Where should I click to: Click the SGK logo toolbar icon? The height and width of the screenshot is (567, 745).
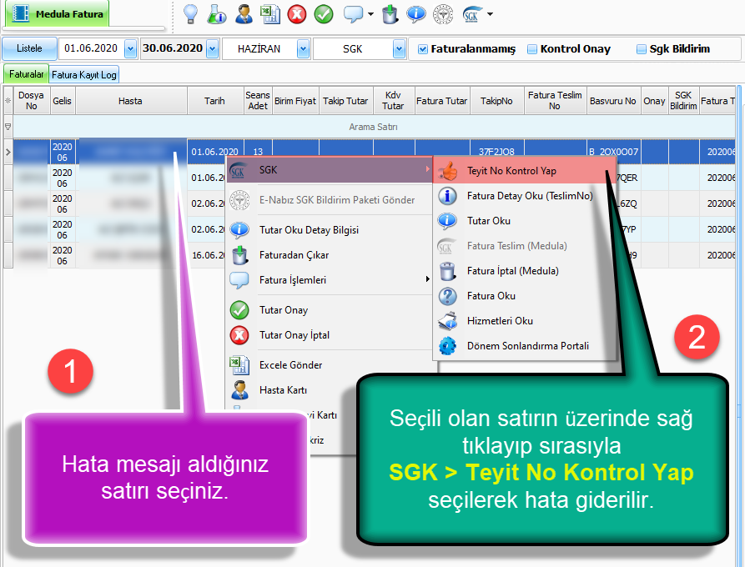point(472,14)
